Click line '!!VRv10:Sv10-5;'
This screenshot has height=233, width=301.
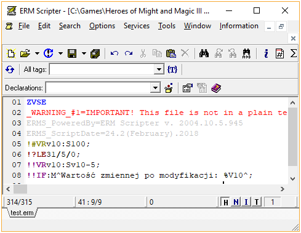click(63, 165)
